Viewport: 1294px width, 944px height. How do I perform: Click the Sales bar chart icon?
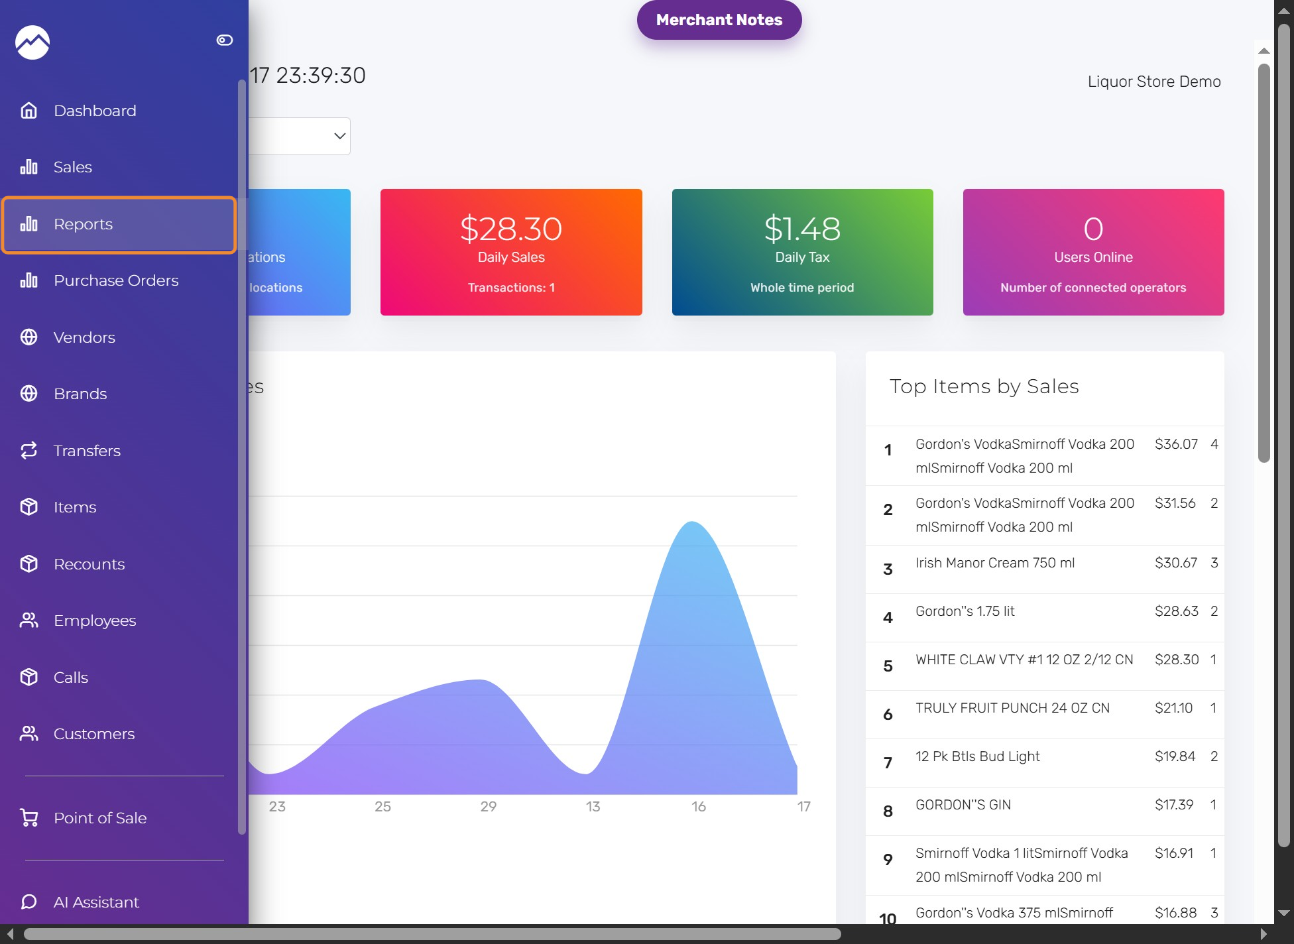pyautogui.click(x=29, y=167)
